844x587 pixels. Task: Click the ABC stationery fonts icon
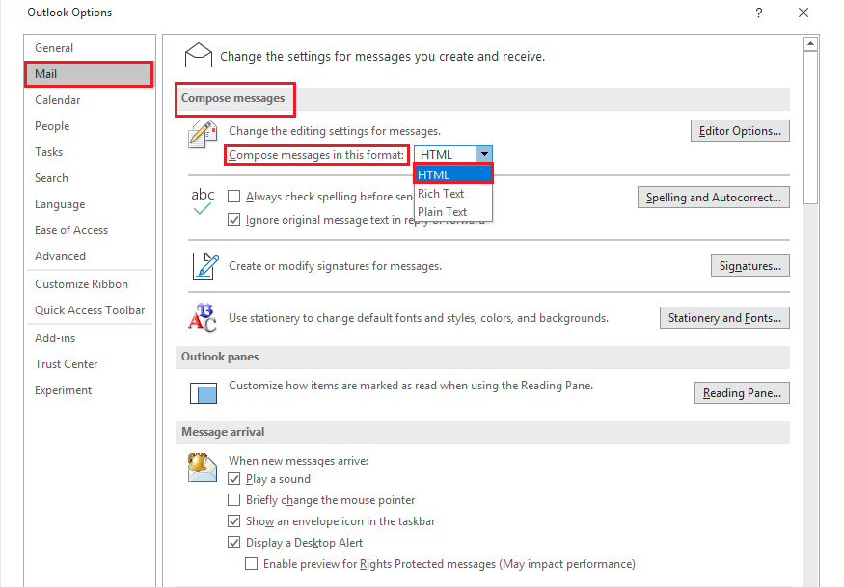click(203, 317)
